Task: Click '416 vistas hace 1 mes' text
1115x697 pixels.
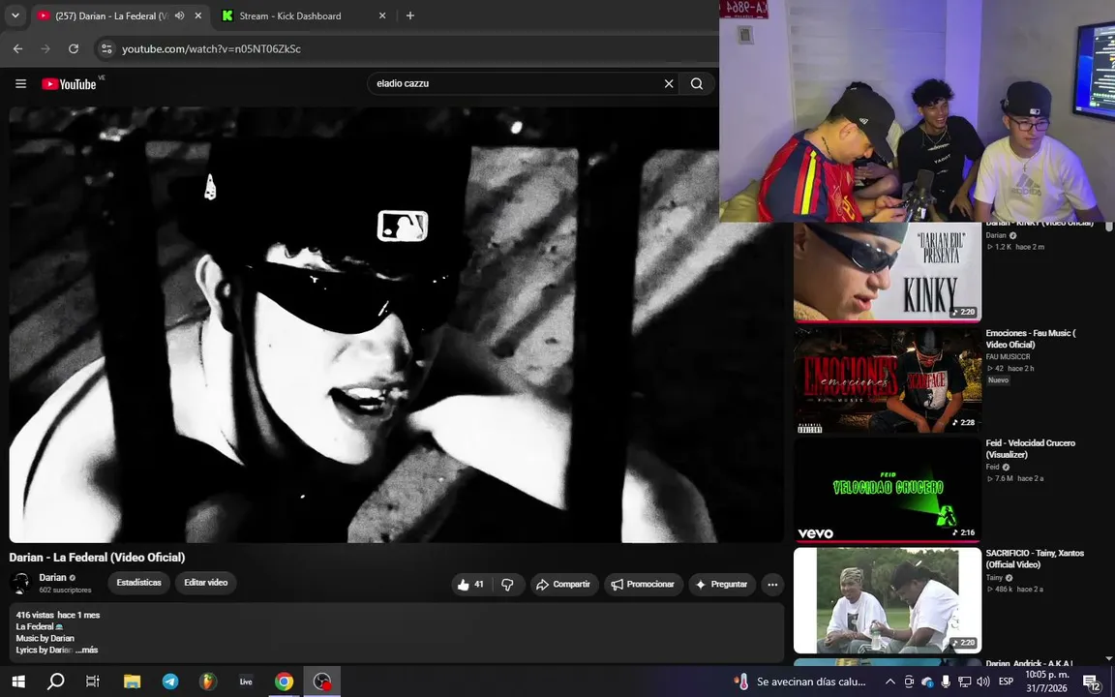Action: click(x=58, y=616)
